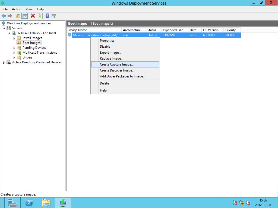Viewport: 278px width, 208px height.
Task: Open the File menu
Action: (5, 9)
